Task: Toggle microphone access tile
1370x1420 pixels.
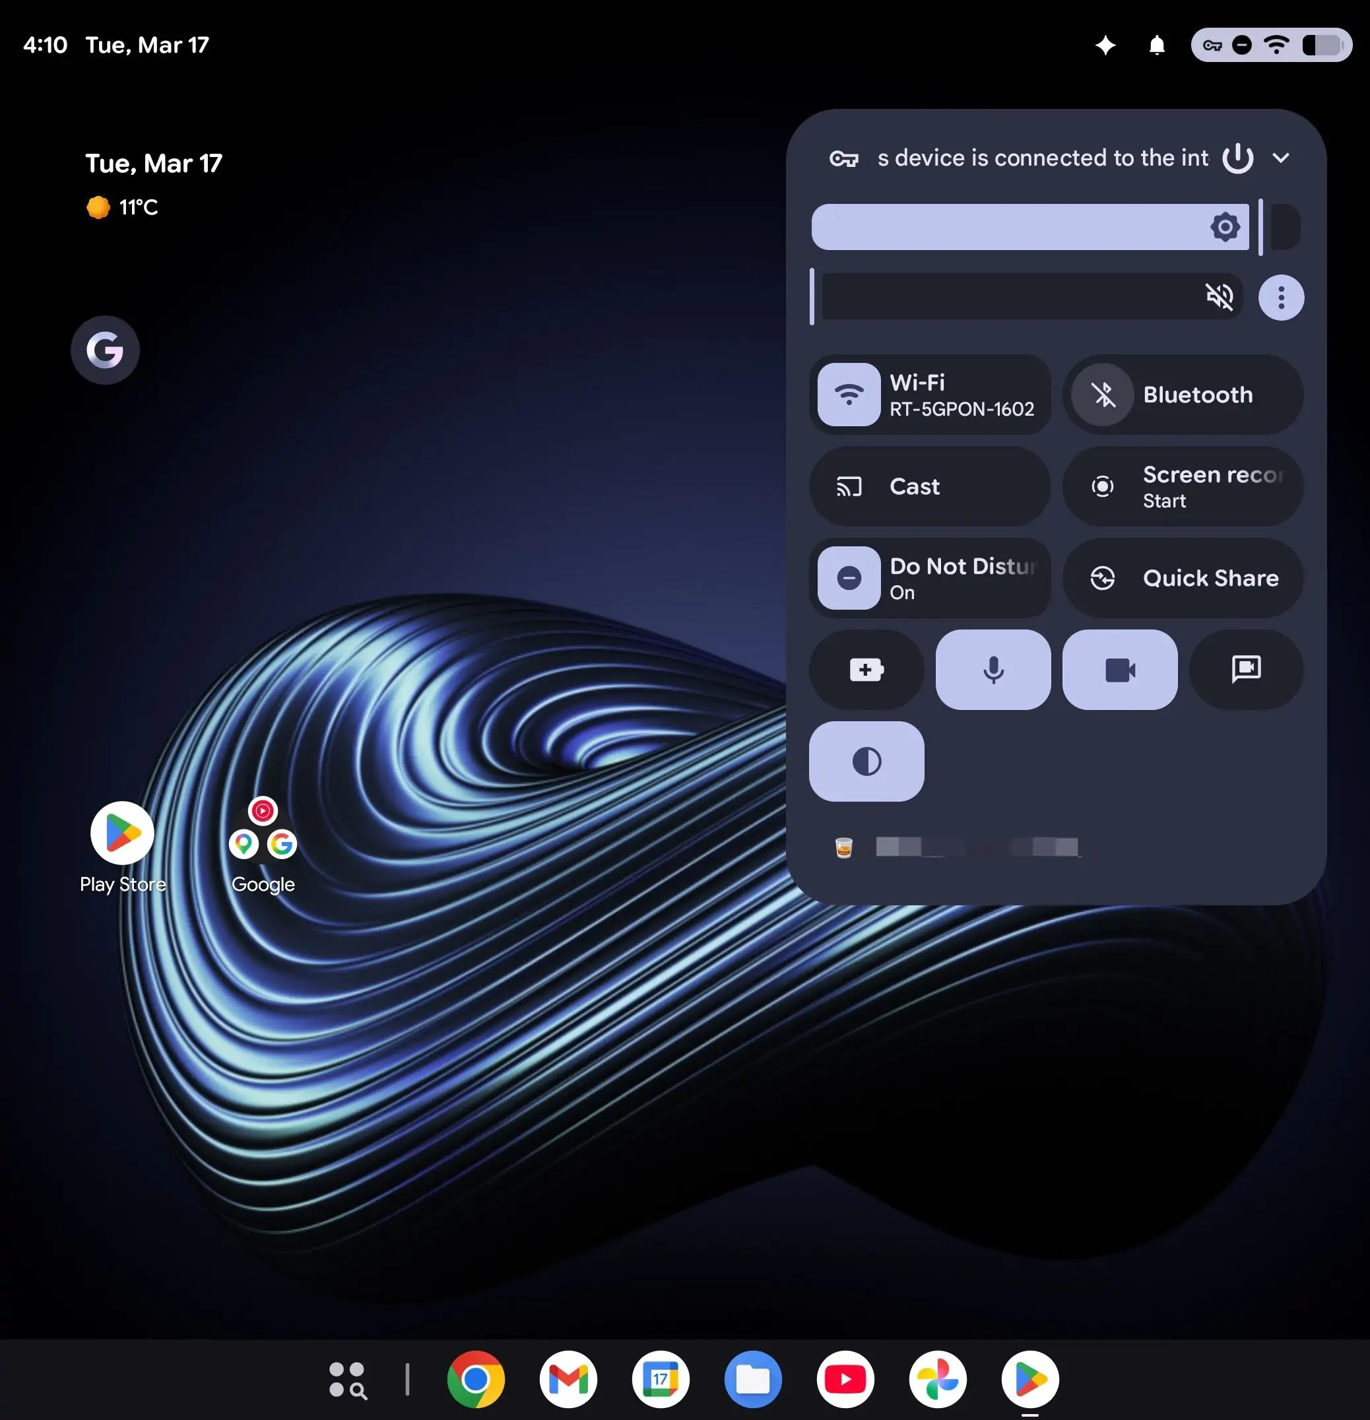Action: [x=993, y=670]
